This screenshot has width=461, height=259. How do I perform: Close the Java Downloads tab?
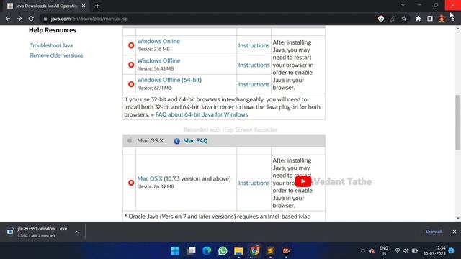click(x=84, y=6)
